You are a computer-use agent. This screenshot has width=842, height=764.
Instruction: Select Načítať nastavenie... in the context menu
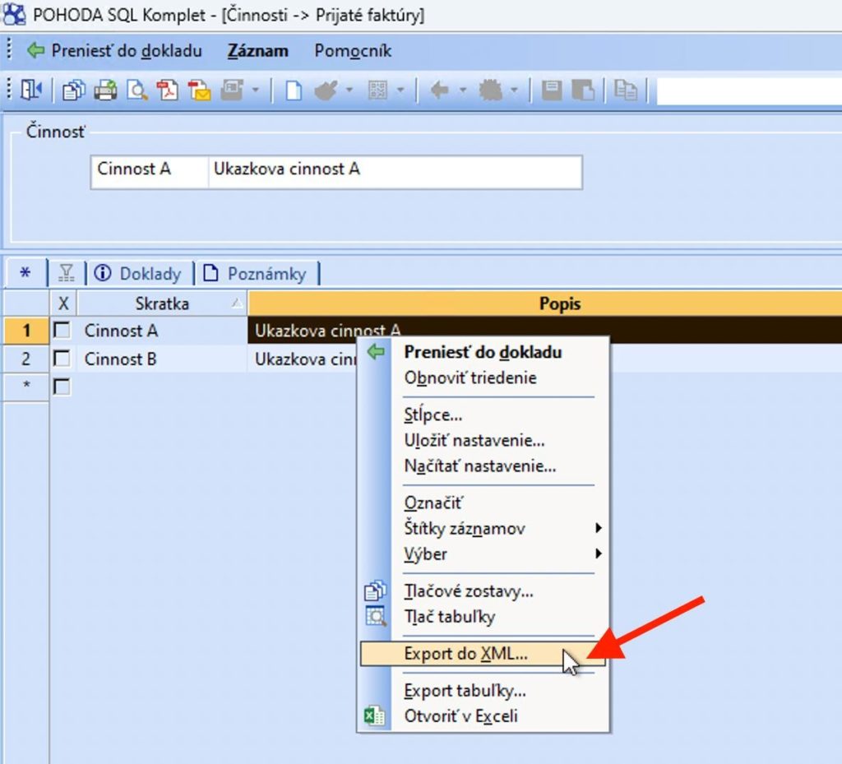click(x=483, y=465)
